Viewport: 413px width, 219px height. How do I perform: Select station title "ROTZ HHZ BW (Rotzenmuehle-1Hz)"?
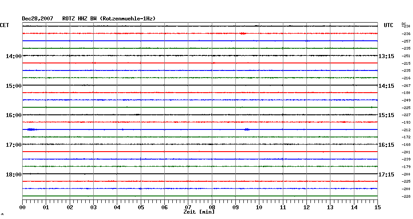click(x=109, y=19)
